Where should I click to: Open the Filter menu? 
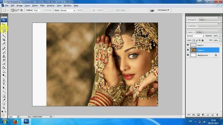point(42,6)
